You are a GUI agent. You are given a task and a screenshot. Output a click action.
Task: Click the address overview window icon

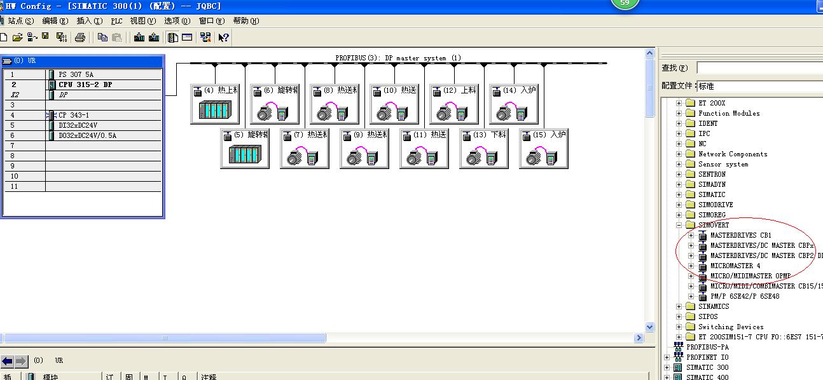click(187, 37)
